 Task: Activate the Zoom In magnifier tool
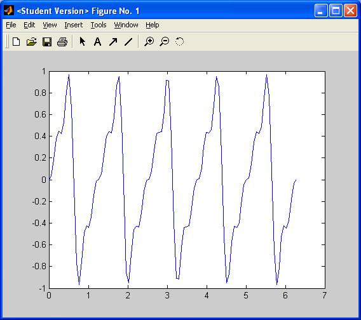click(x=149, y=42)
